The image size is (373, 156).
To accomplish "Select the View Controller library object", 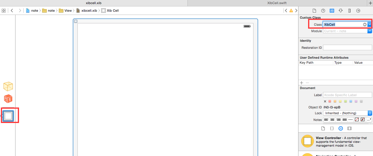I will click(x=336, y=142).
